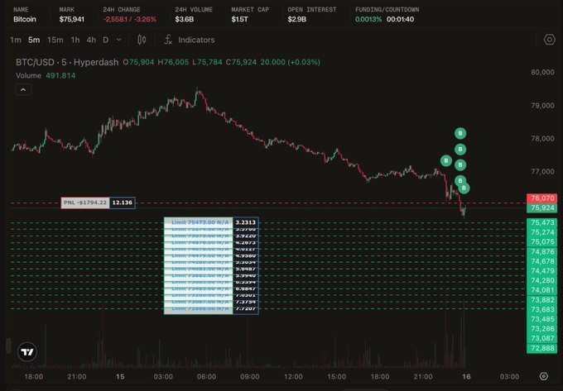
Task: Collapse the indicator legend chevron under Volume
Action: click(x=23, y=89)
